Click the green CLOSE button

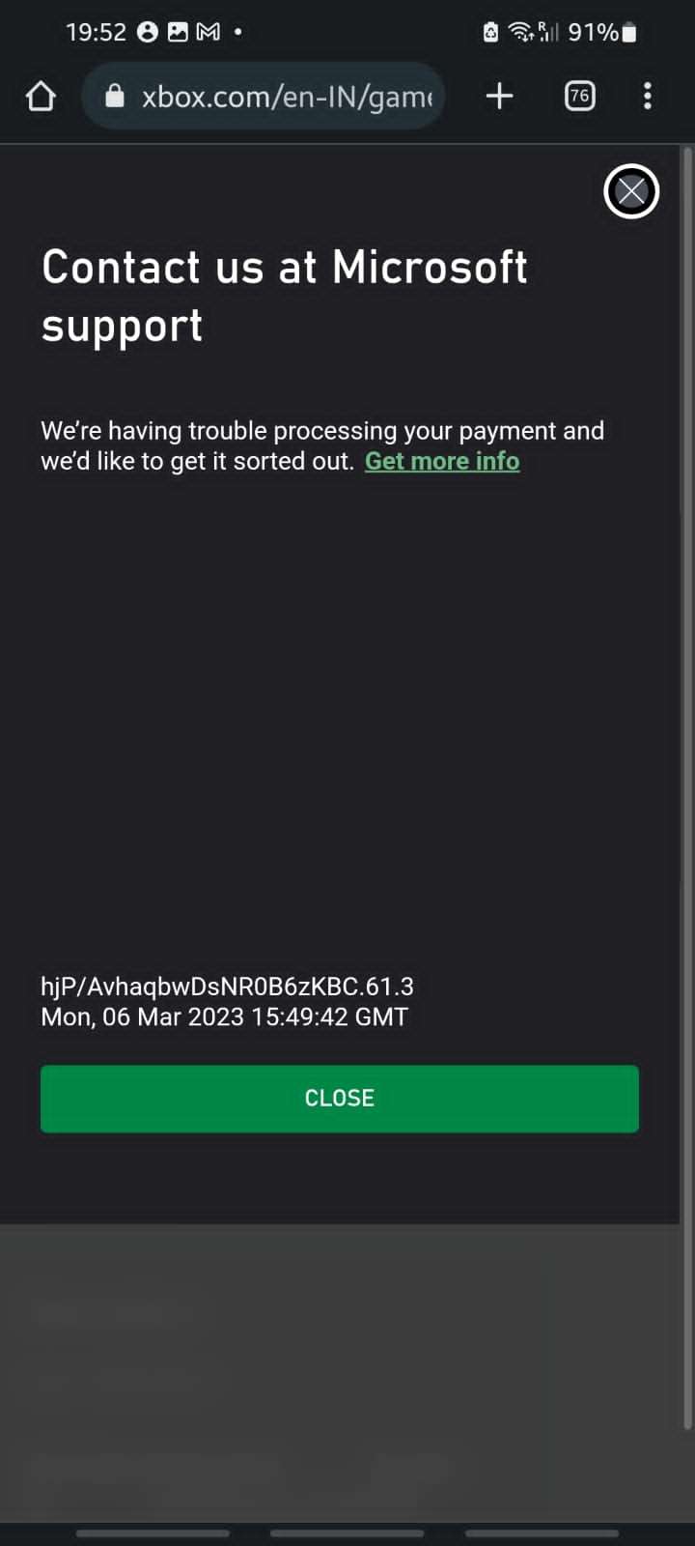pos(340,1099)
